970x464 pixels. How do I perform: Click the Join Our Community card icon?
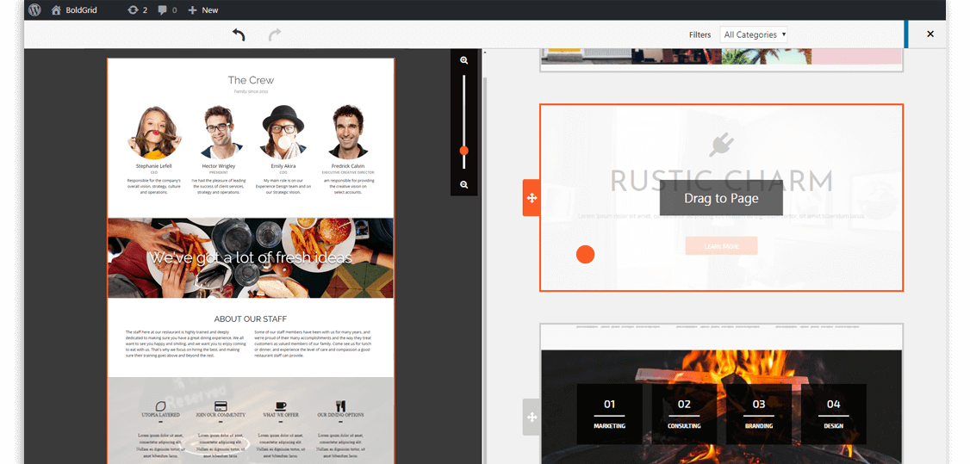point(221,406)
